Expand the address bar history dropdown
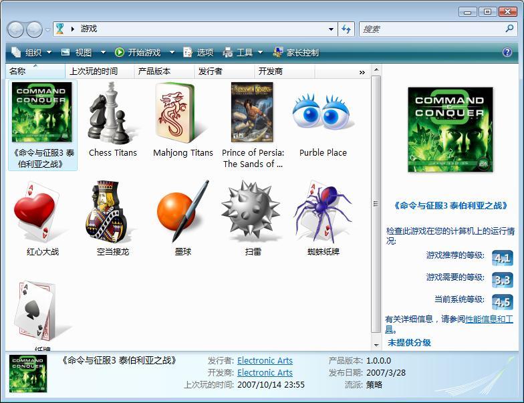Viewport: 524px width, 403px height. point(331,29)
